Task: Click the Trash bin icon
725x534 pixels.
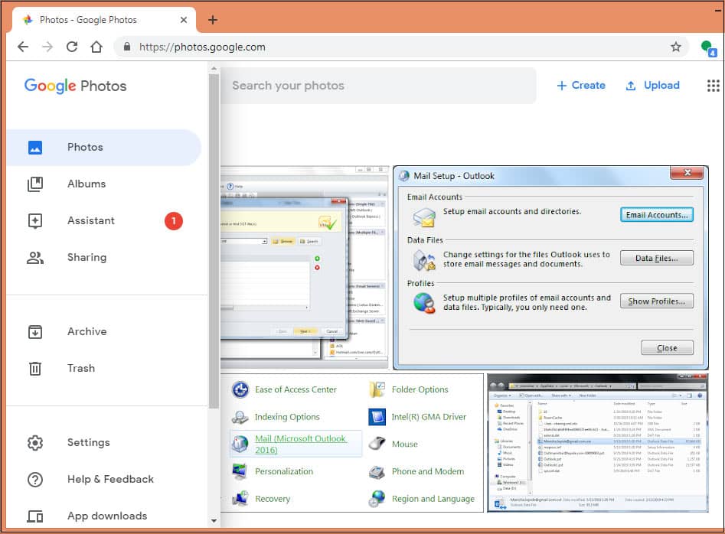Action: (x=35, y=368)
